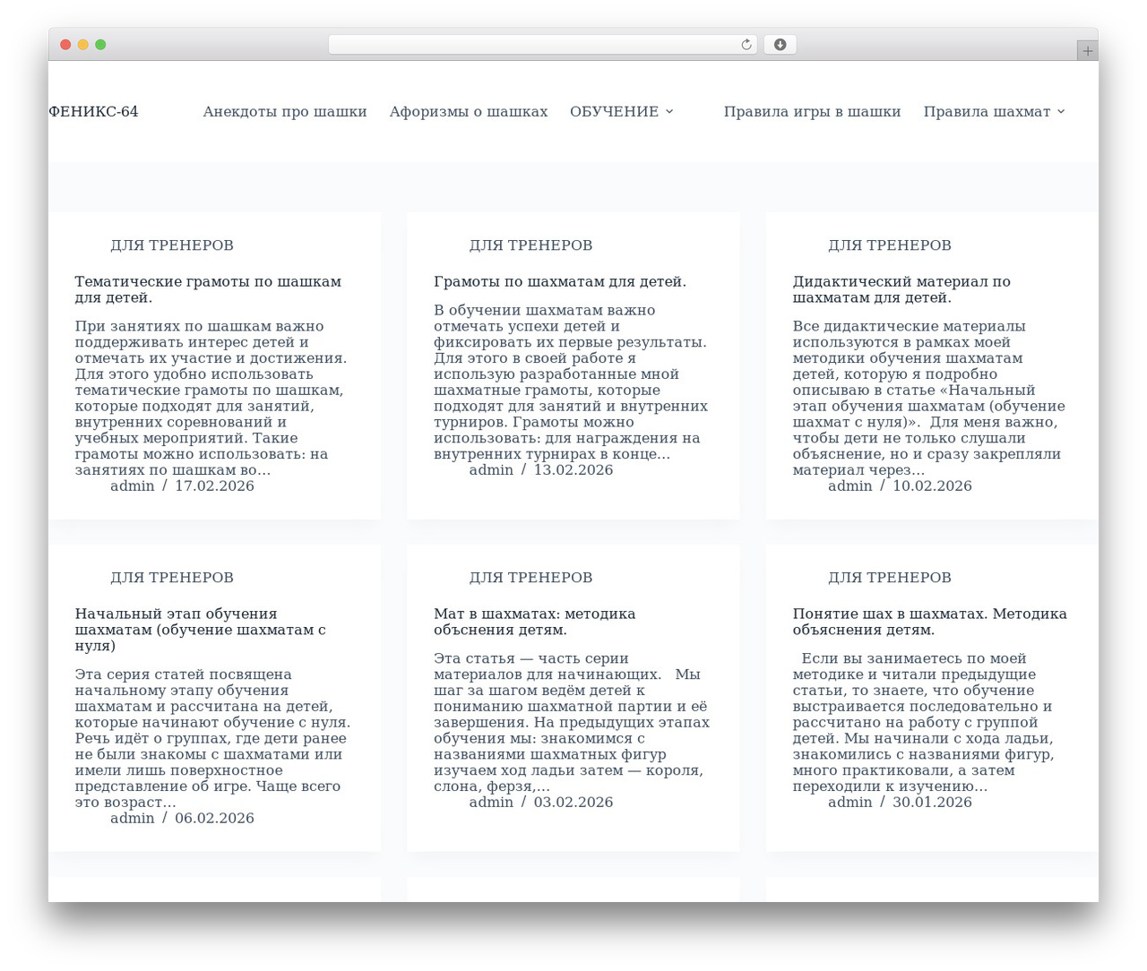
Task: Click the green maximize window button
Action: pyautogui.click(x=100, y=45)
